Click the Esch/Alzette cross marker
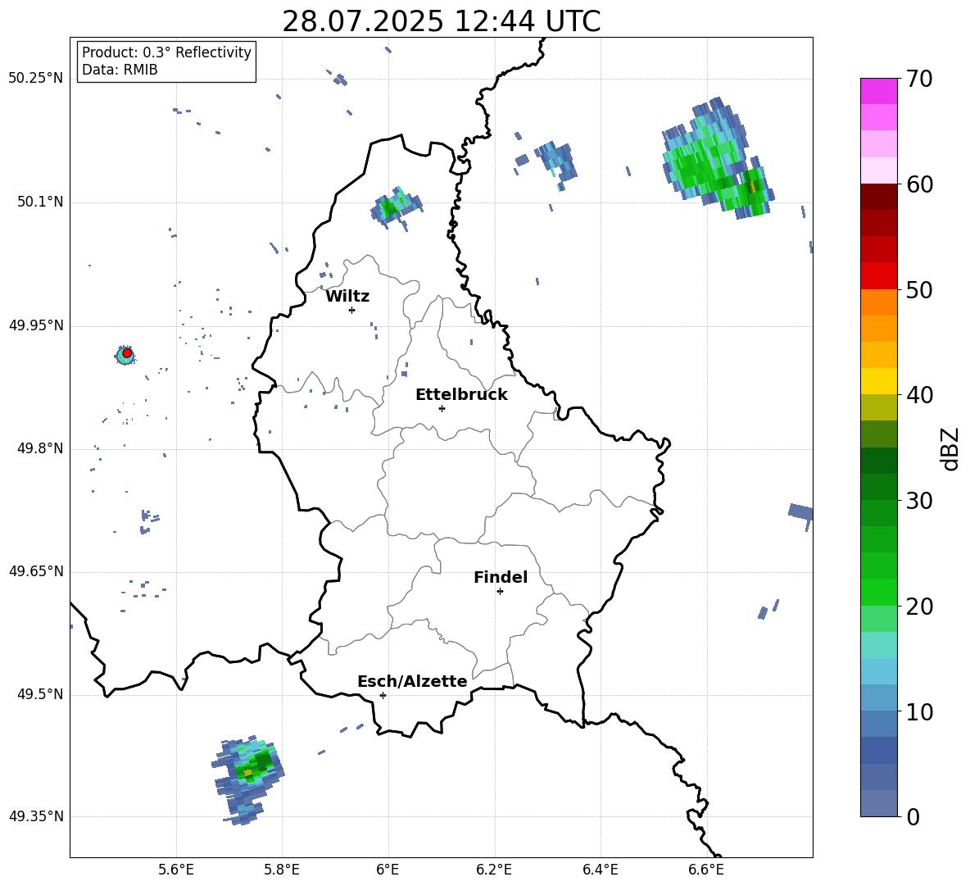Screen dimensions: 970x886 point(383,695)
